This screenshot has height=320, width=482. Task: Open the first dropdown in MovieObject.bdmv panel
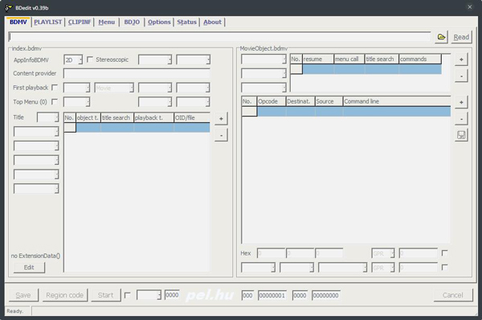coord(263,59)
